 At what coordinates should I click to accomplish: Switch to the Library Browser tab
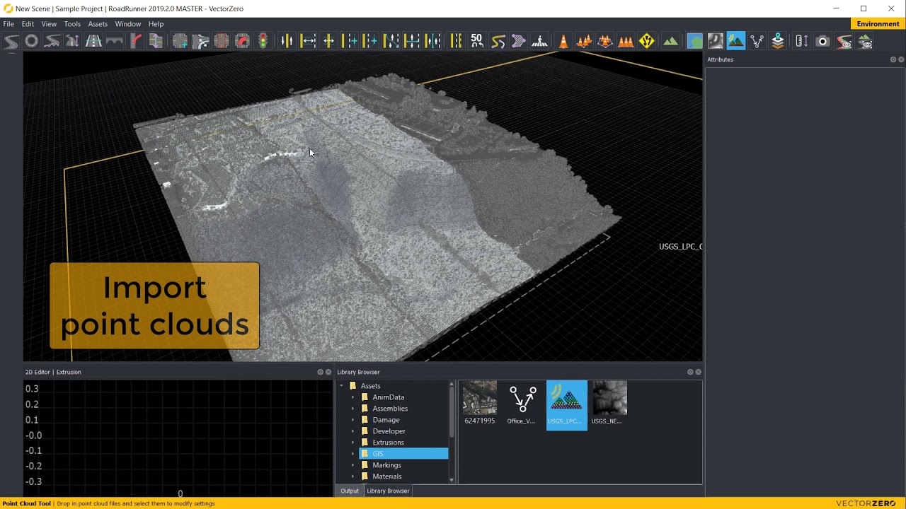click(x=388, y=491)
